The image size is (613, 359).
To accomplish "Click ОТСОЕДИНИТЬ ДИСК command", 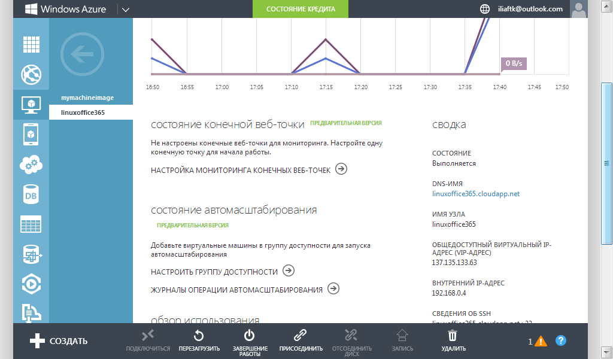I will (352, 342).
